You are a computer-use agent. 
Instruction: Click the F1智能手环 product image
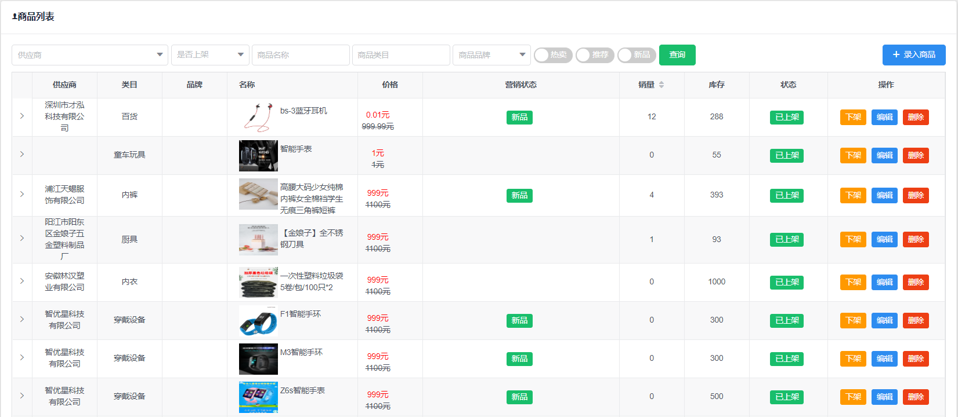coord(258,321)
